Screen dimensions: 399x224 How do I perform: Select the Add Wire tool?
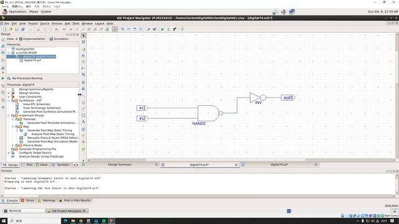pos(83,49)
